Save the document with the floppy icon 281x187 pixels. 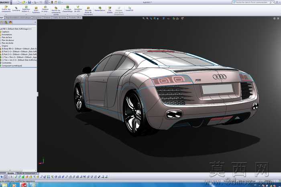(x=29, y=2)
